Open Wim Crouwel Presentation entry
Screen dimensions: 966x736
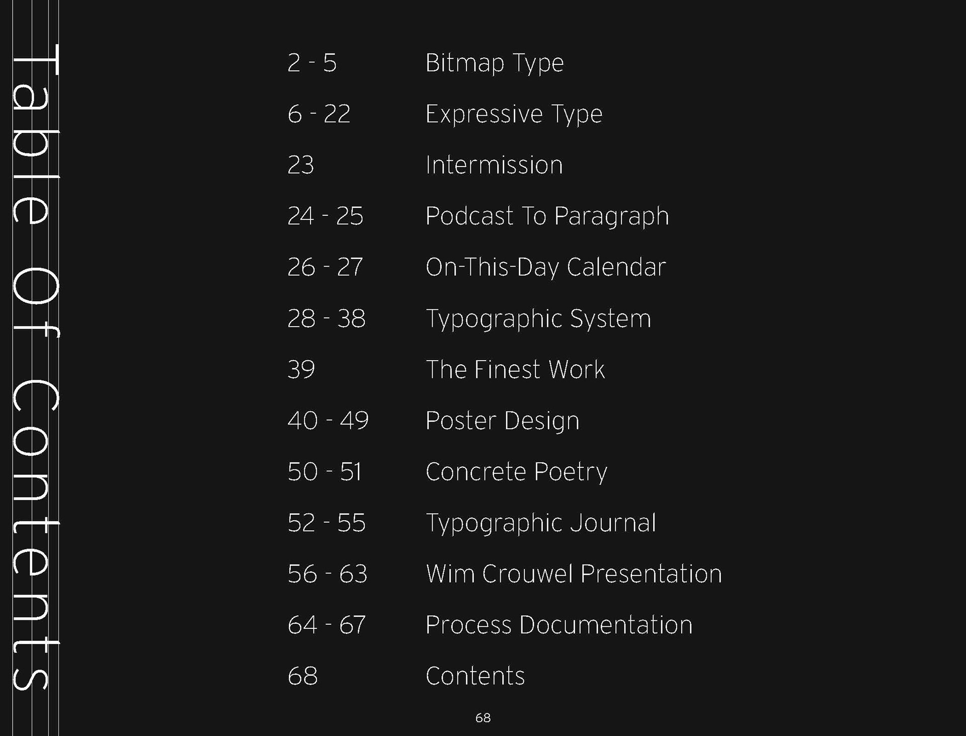click(574, 574)
